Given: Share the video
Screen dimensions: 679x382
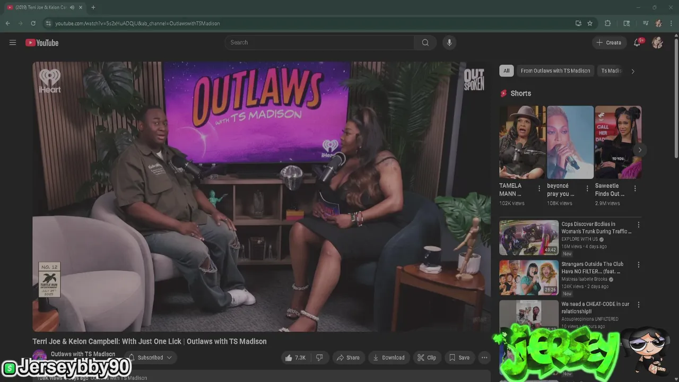Looking at the screenshot, I should [348, 358].
